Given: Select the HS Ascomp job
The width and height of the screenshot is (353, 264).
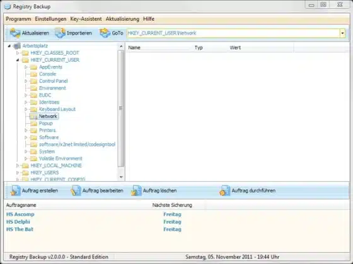Looking at the screenshot, I should [20, 214].
